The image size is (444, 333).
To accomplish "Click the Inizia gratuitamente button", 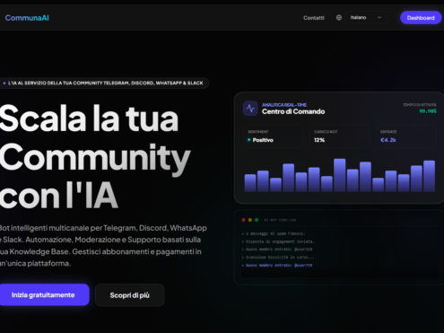I will tap(43, 295).
